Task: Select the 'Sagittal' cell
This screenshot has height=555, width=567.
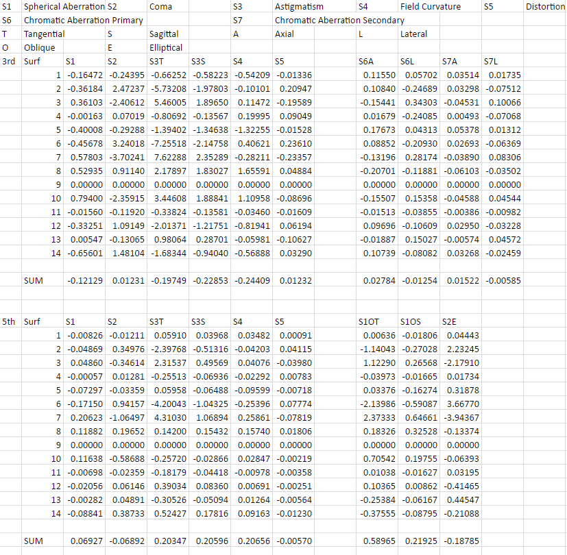Action: 168,34
